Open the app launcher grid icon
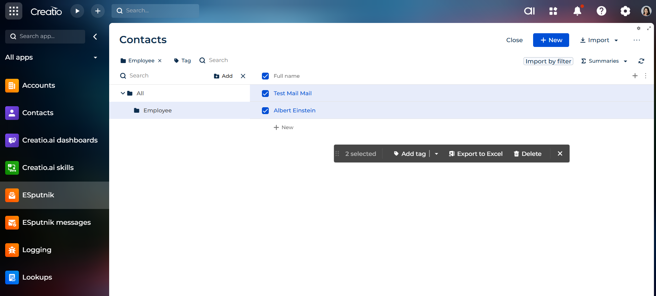Viewport: 656px width, 296px height. [14, 11]
